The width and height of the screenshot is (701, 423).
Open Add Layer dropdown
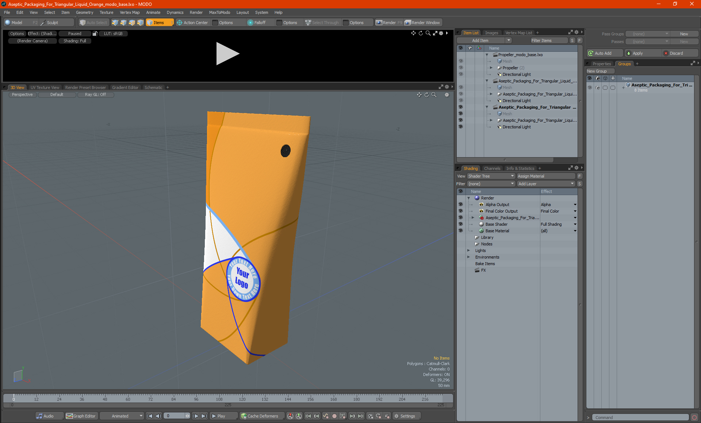pos(546,184)
